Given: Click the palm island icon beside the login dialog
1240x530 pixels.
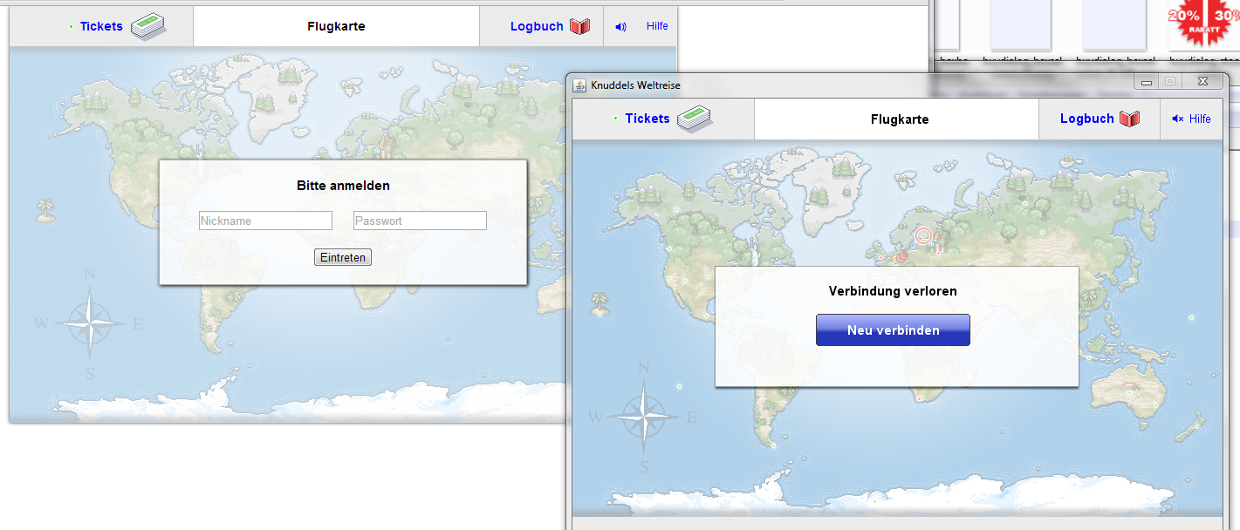Looking at the screenshot, I should [45, 209].
